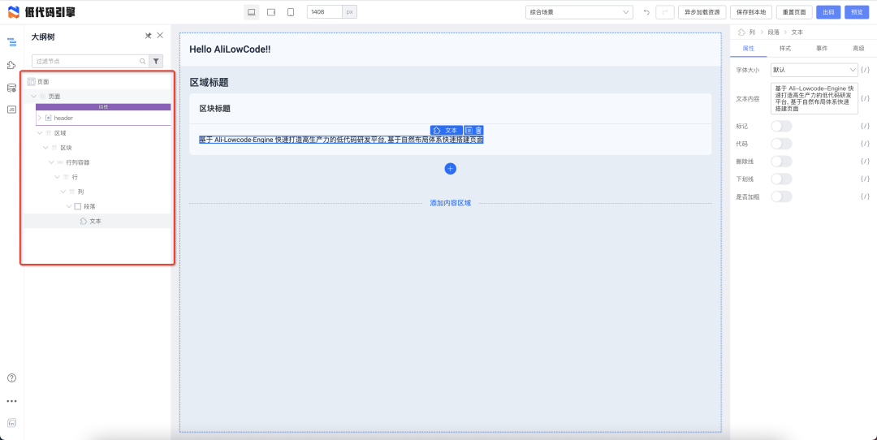Click the undo arrow
The image size is (877, 440).
pyautogui.click(x=646, y=12)
